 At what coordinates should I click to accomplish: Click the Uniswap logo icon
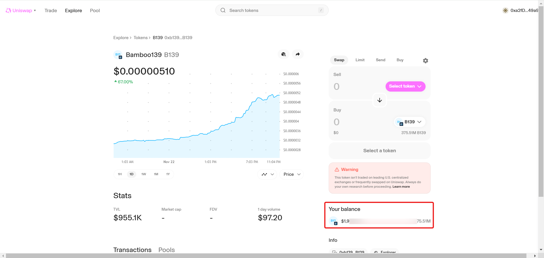pyautogui.click(x=8, y=10)
